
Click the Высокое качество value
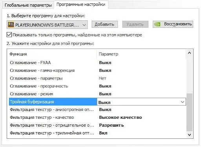coord(121,117)
